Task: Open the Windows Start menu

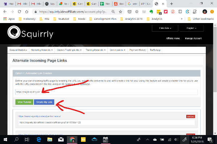Action: [5, 140]
